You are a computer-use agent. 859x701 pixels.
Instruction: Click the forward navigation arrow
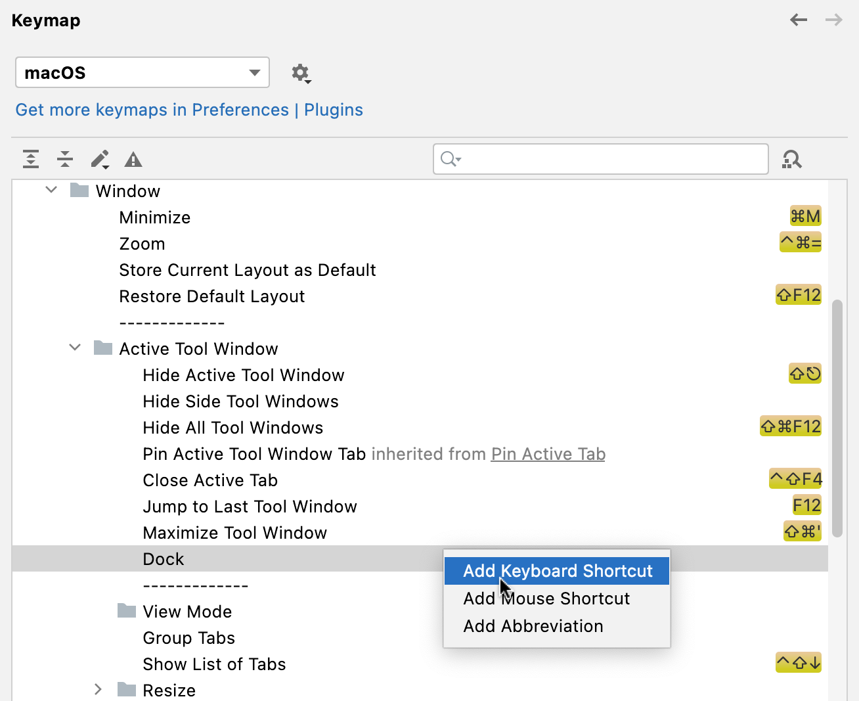point(833,20)
